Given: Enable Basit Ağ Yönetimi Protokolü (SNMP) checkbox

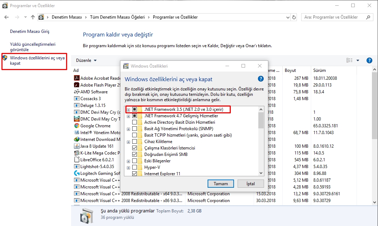Looking at the screenshot, I should pos(135,129).
